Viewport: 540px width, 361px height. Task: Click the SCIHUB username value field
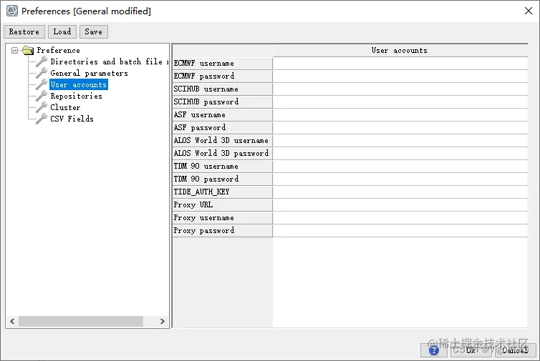pos(400,89)
